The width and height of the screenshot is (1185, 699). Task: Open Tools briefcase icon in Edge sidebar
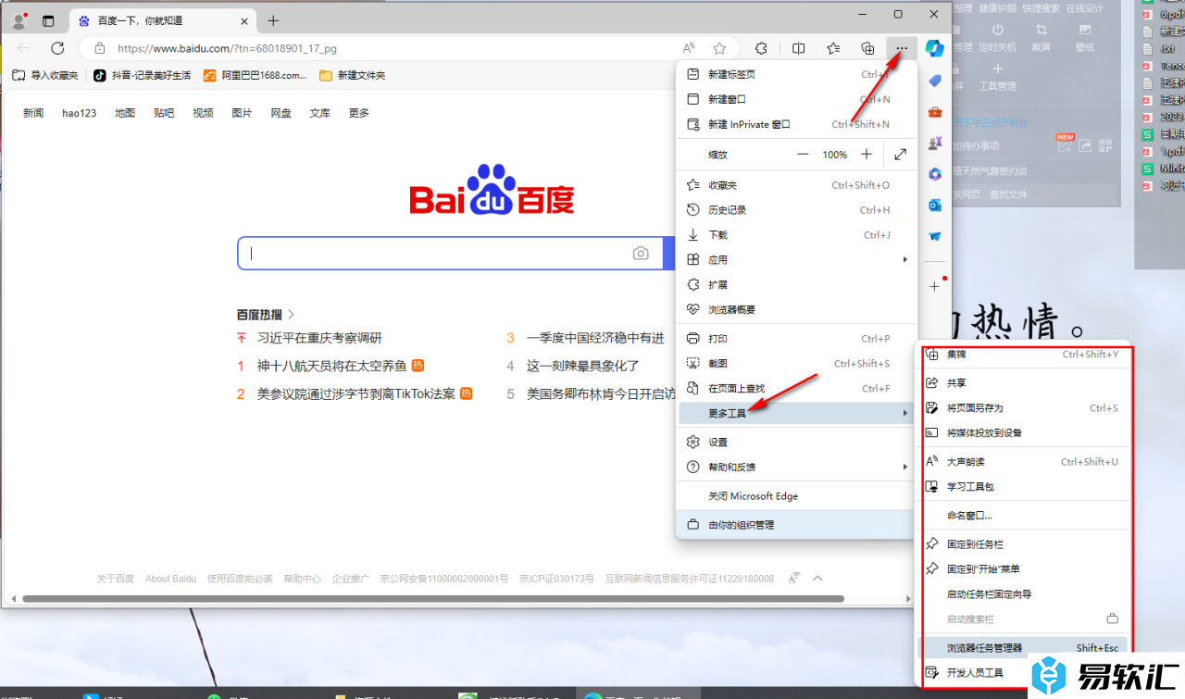pos(935,112)
